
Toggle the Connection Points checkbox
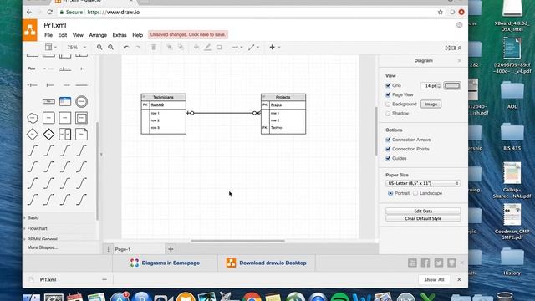pos(388,149)
